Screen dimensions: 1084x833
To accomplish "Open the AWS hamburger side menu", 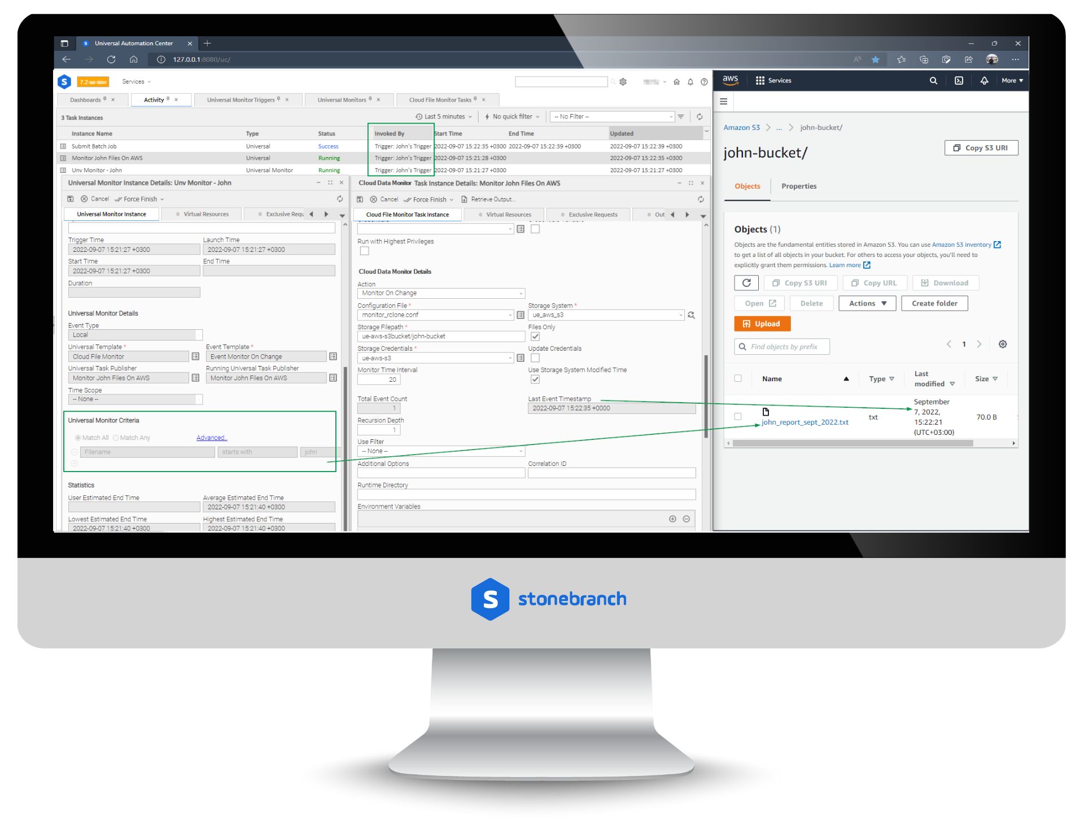I will pos(723,102).
